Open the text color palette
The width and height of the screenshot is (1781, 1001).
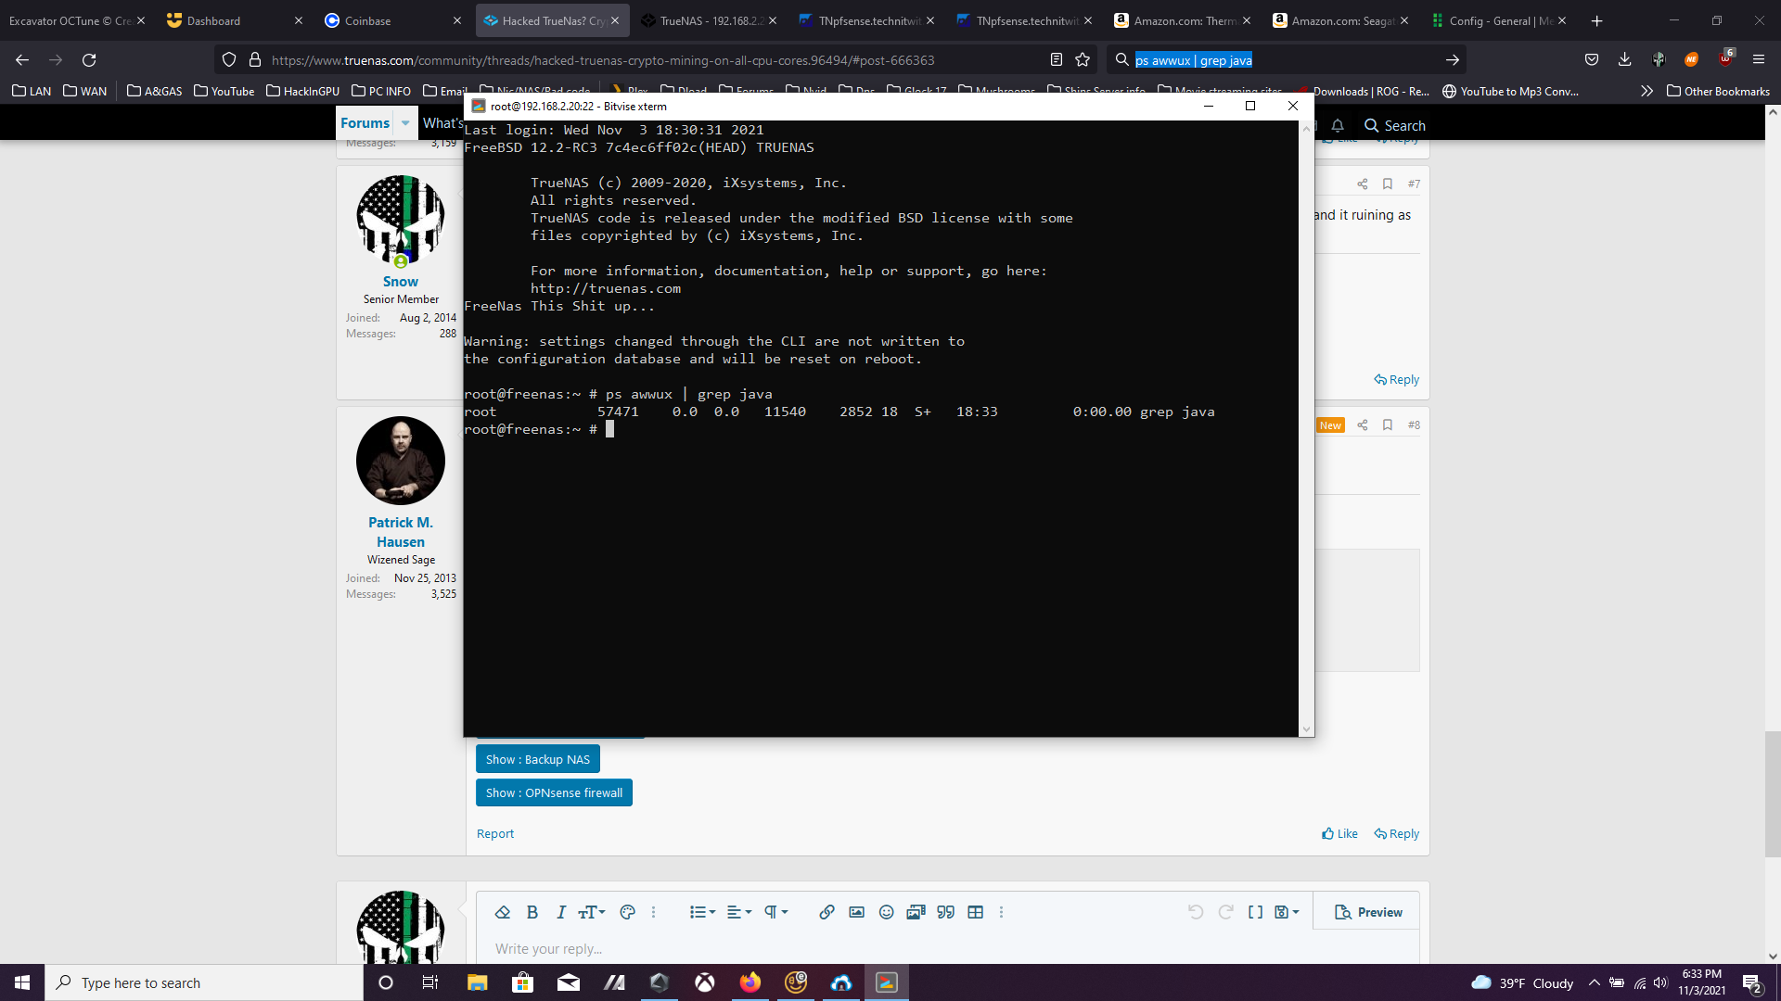pyautogui.click(x=627, y=912)
